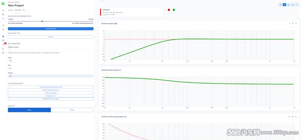Click the link chain sidebar icon
This screenshot has height=140, width=301.
pos(3,25)
